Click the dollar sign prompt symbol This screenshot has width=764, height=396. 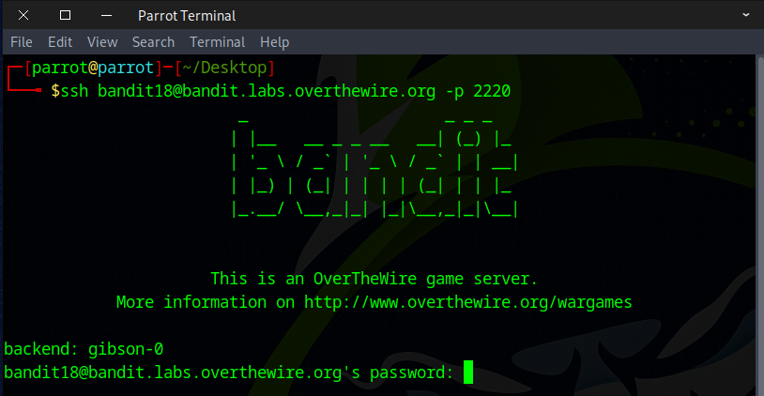tap(55, 91)
